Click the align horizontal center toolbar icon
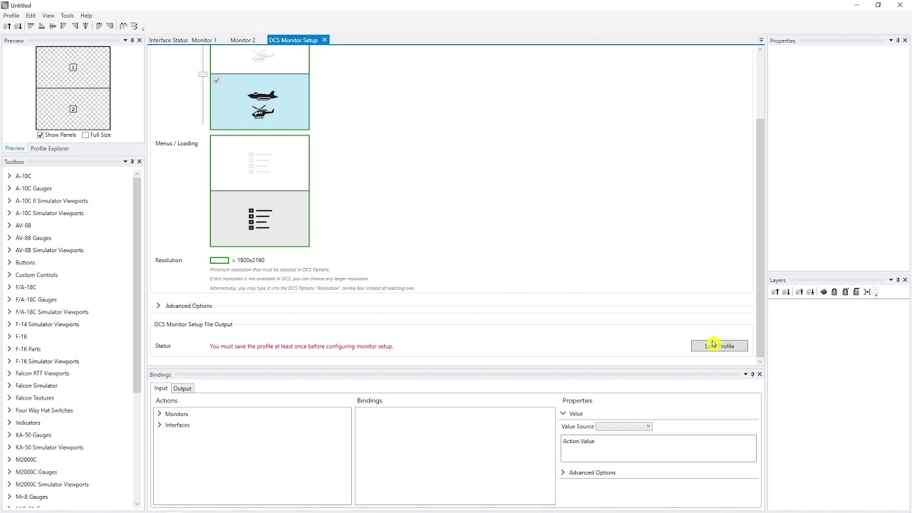Image resolution: width=912 pixels, height=513 pixels. point(53,26)
